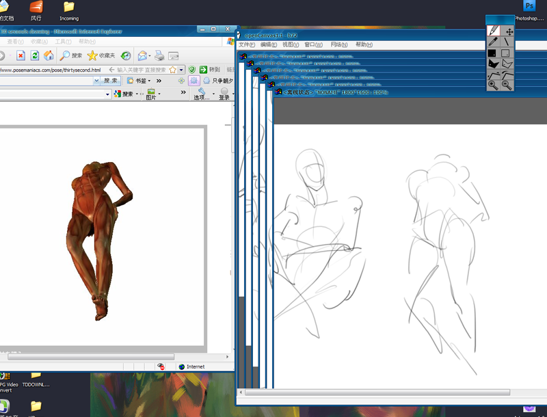The image size is (547, 417).
Task: Click the Stop icon in Internet Explorer
Action: coord(21,55)
